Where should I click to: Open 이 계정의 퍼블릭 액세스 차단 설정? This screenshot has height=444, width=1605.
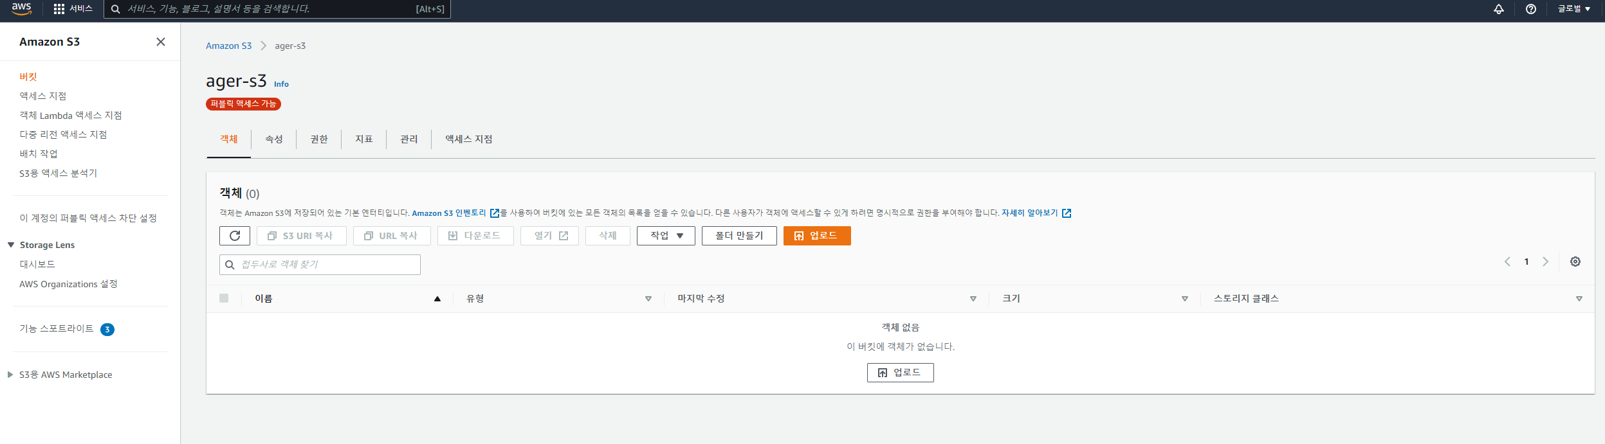(88, 218)
